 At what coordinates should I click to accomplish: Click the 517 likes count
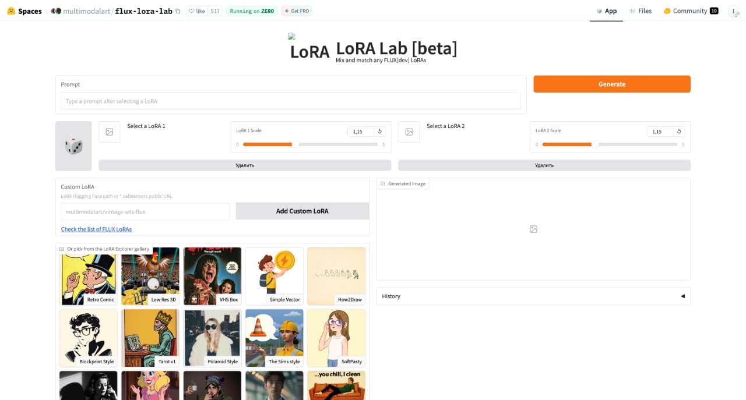(x=215, y=11)
